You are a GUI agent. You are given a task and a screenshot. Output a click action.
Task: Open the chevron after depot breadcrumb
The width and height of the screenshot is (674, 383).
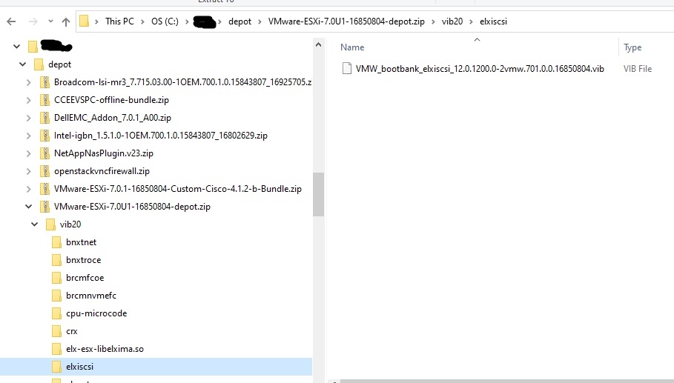[x=260, y=21]
